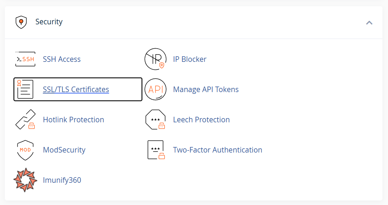Click the ModSecurity shield icon
388x205 pixels.
(25, 150)
